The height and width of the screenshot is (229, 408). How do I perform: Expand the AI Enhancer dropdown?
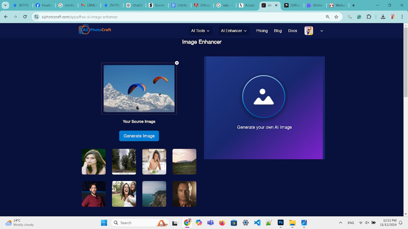pyautogui.click(x=234, y=31)
